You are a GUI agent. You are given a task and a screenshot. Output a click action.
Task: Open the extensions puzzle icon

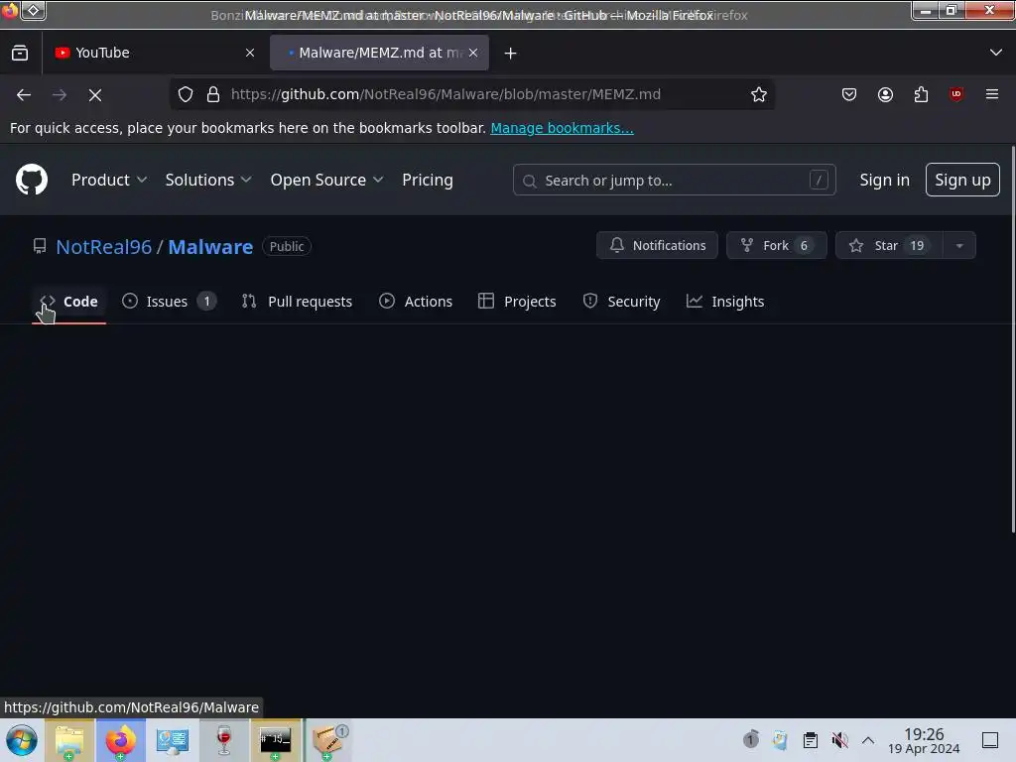pyautogui.click(x=921, y=94)
